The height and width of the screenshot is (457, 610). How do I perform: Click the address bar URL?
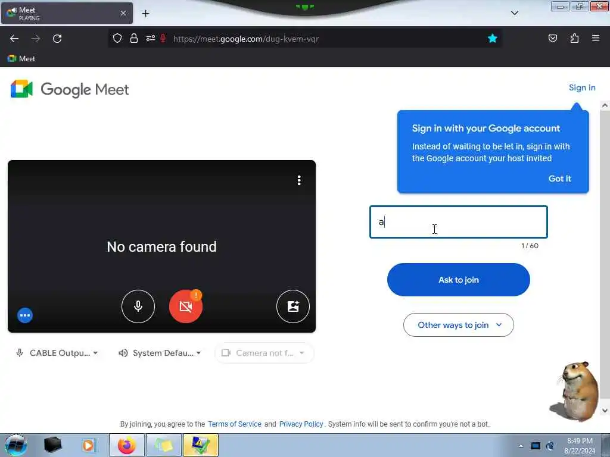click(246, 39)
